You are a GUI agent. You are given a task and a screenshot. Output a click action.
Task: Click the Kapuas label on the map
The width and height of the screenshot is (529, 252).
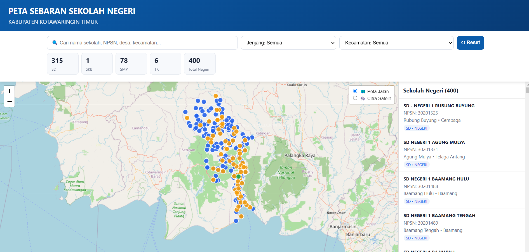[x=327, y=137]
